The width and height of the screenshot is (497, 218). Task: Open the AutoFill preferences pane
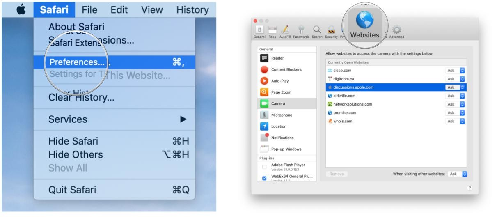click(285, 32)
